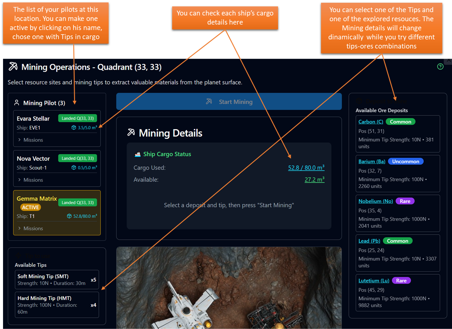Viewport: 452px width, 329px height.
Task: Expand Missions under Evara Stellar
Action: coord(34,140)
